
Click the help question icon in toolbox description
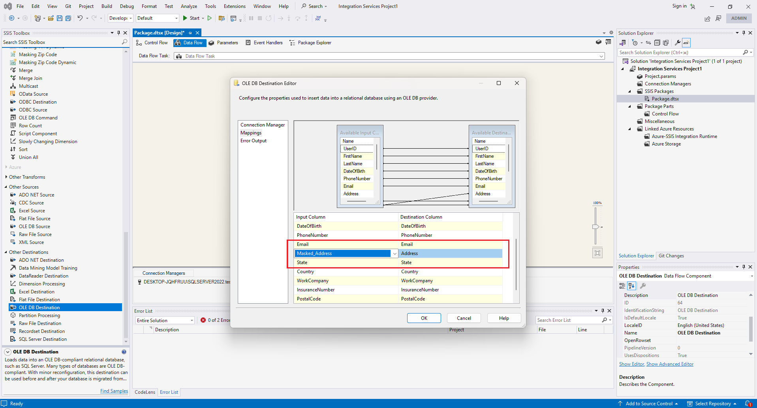pyautogui.click(x=124, y=352)
